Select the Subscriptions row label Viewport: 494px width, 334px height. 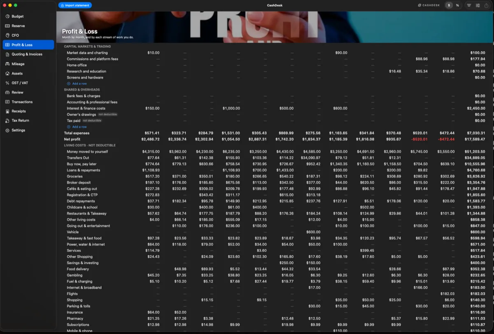click(78, 325)
